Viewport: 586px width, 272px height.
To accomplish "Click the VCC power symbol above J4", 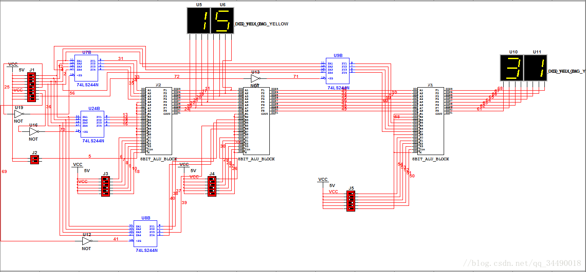I will 184,164.
